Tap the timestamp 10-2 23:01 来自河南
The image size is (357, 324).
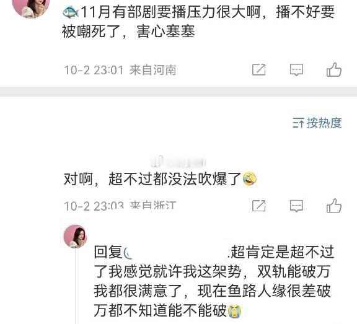pyautogui.click(x=120, y=70)
